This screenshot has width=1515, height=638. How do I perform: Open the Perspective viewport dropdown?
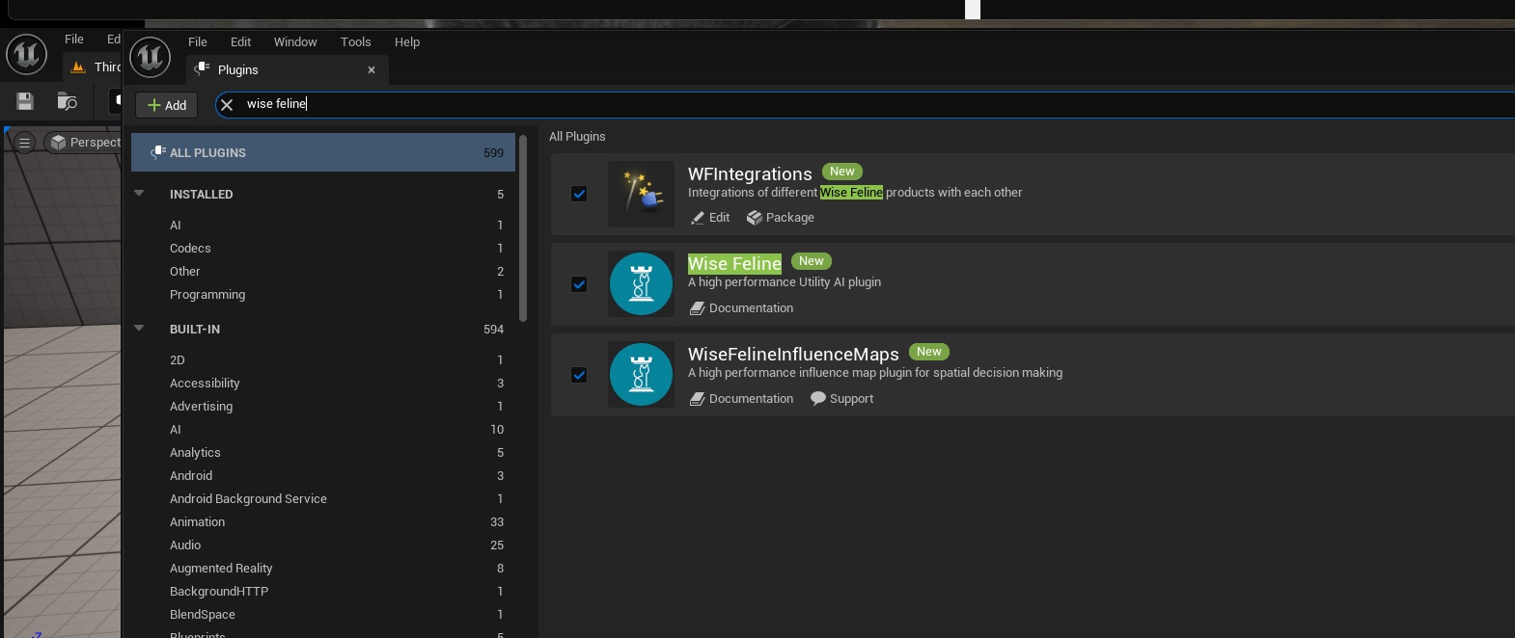click(x=85, y=143)
